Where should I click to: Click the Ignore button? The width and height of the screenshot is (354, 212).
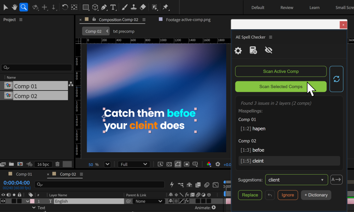287,195
